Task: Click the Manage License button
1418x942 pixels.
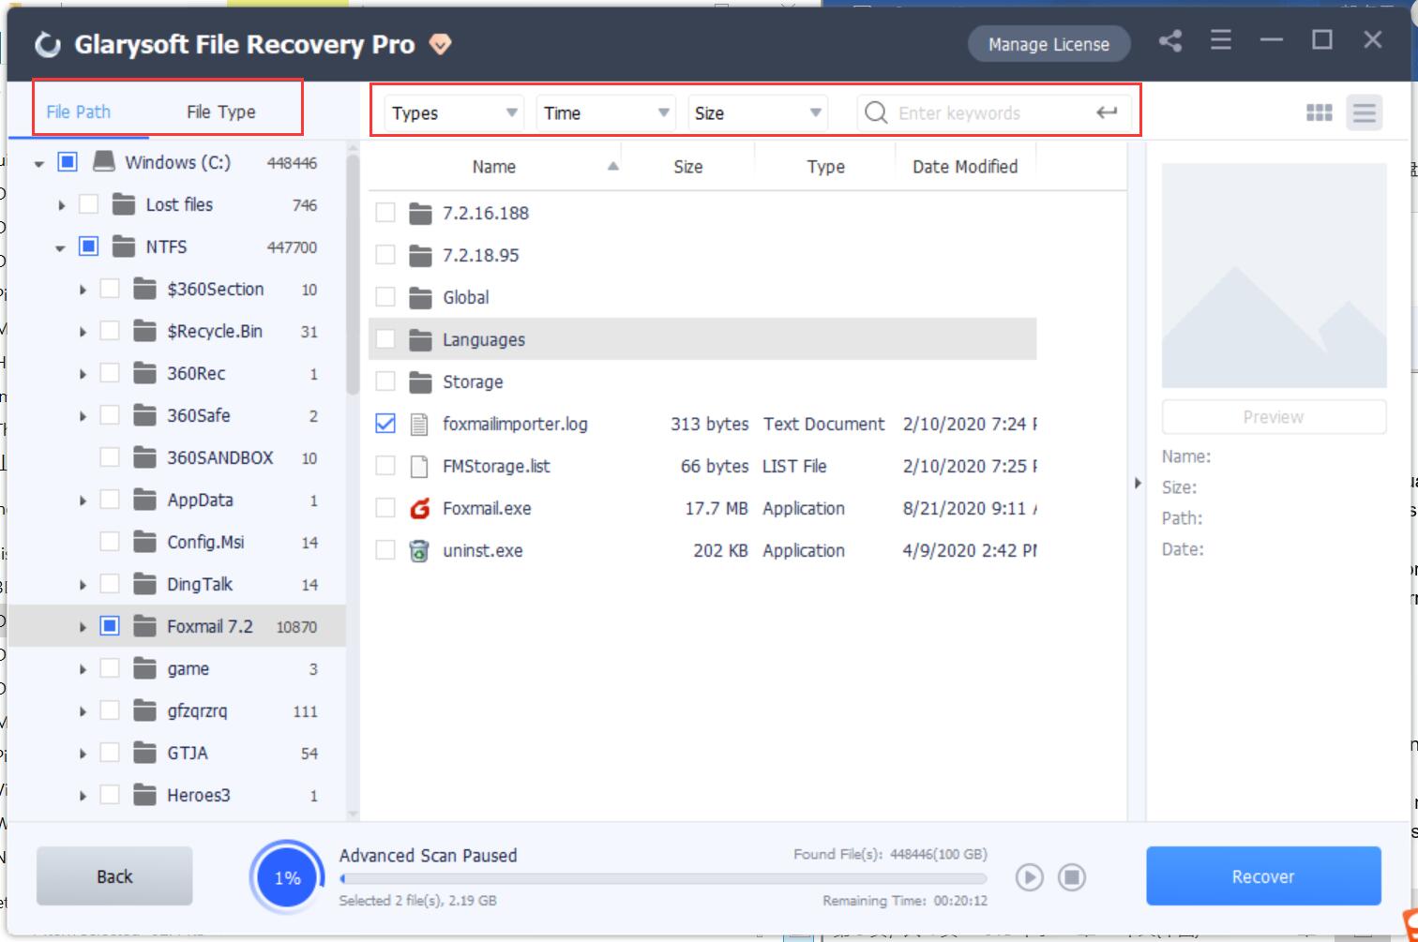Action: click(1048, 43)
